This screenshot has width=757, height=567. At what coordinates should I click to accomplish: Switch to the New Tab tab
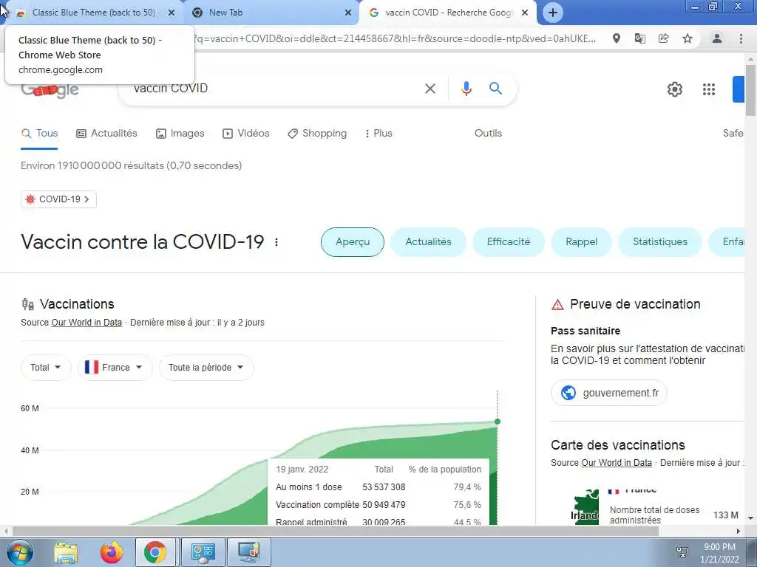[271, 13]
